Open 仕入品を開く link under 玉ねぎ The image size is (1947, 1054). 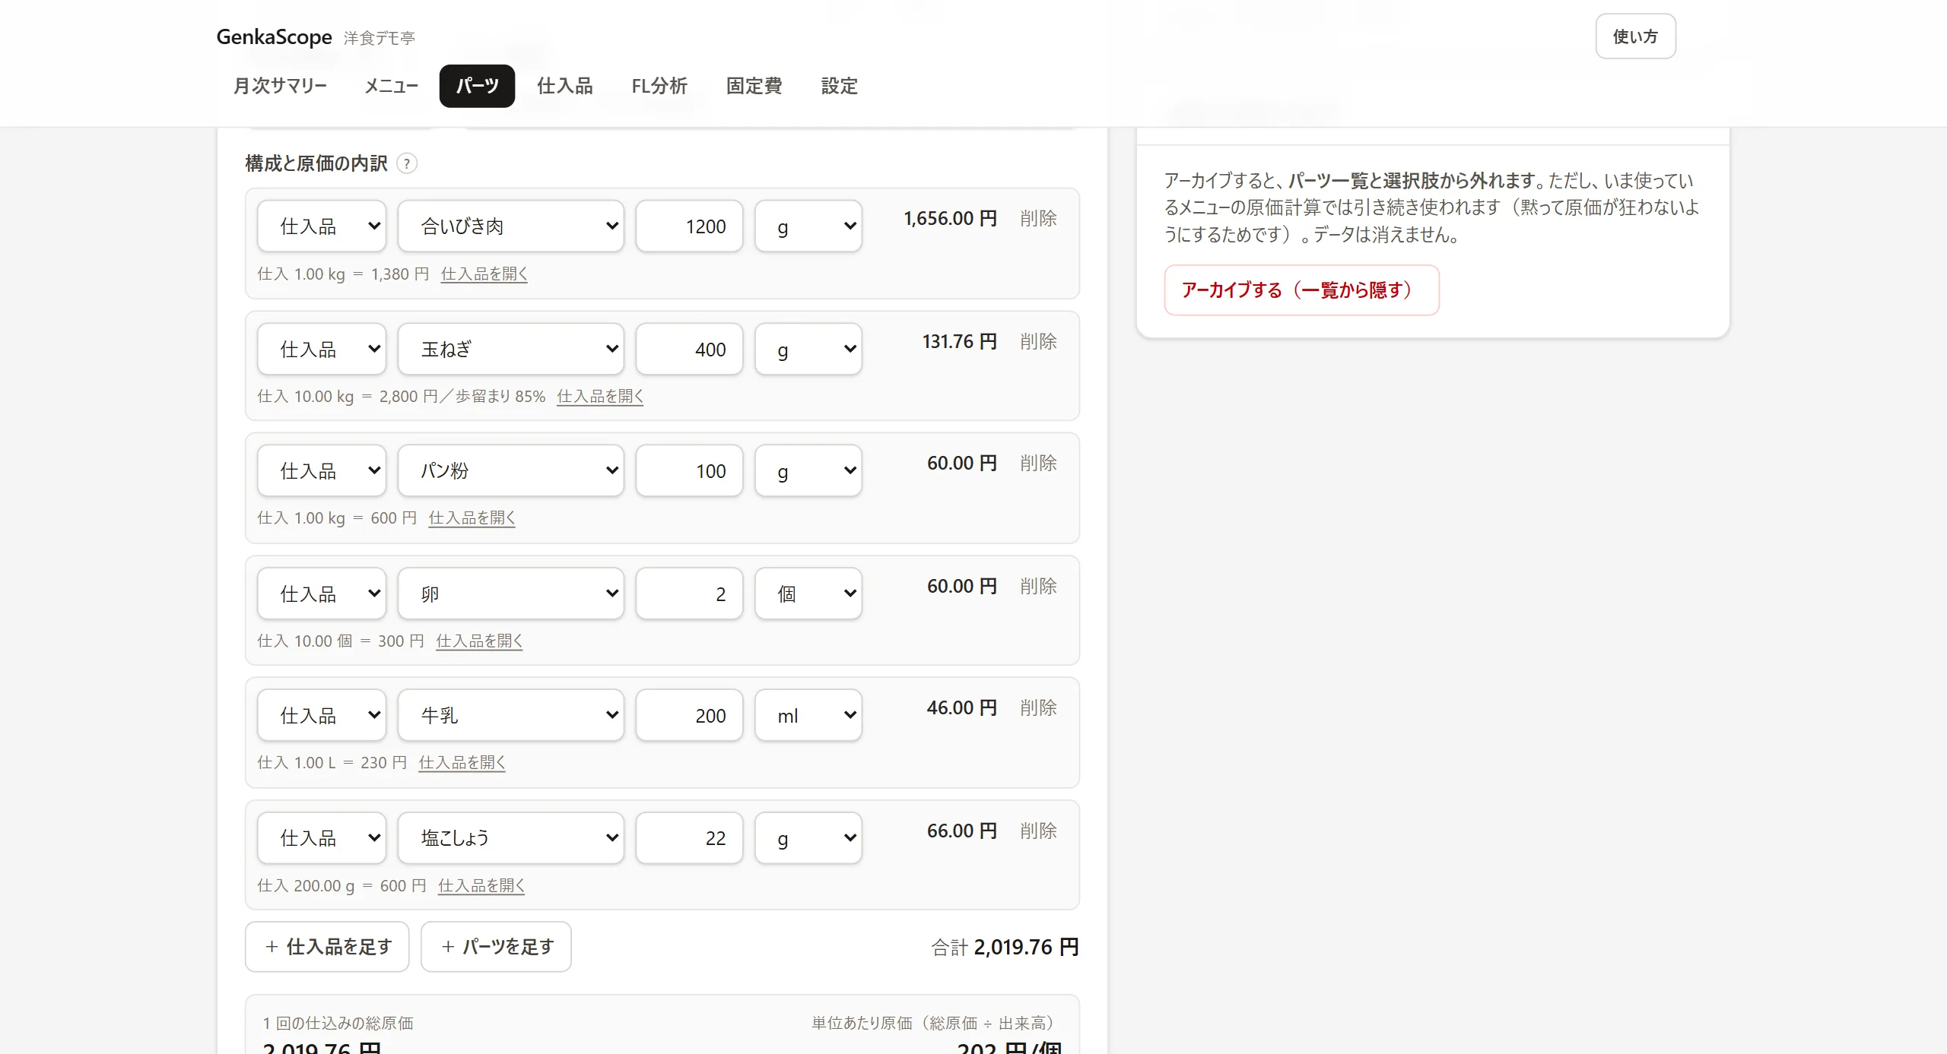[600, 397]
